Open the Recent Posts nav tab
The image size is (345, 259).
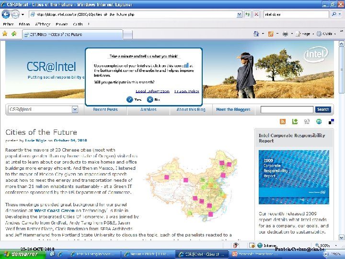105,109
